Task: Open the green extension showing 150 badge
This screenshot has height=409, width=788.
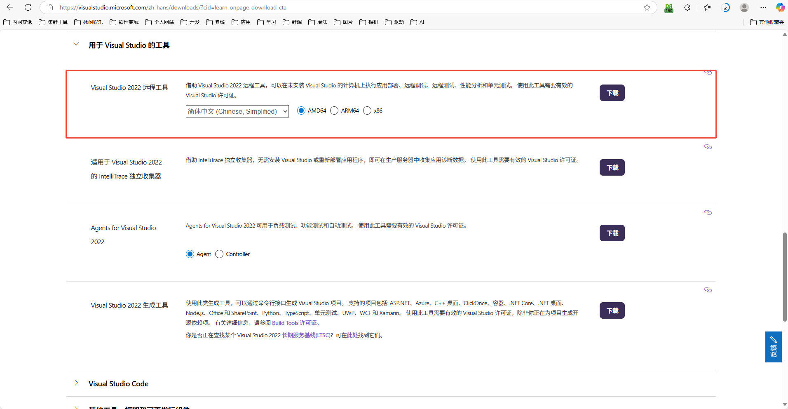Action: click(x=669, y=8)
